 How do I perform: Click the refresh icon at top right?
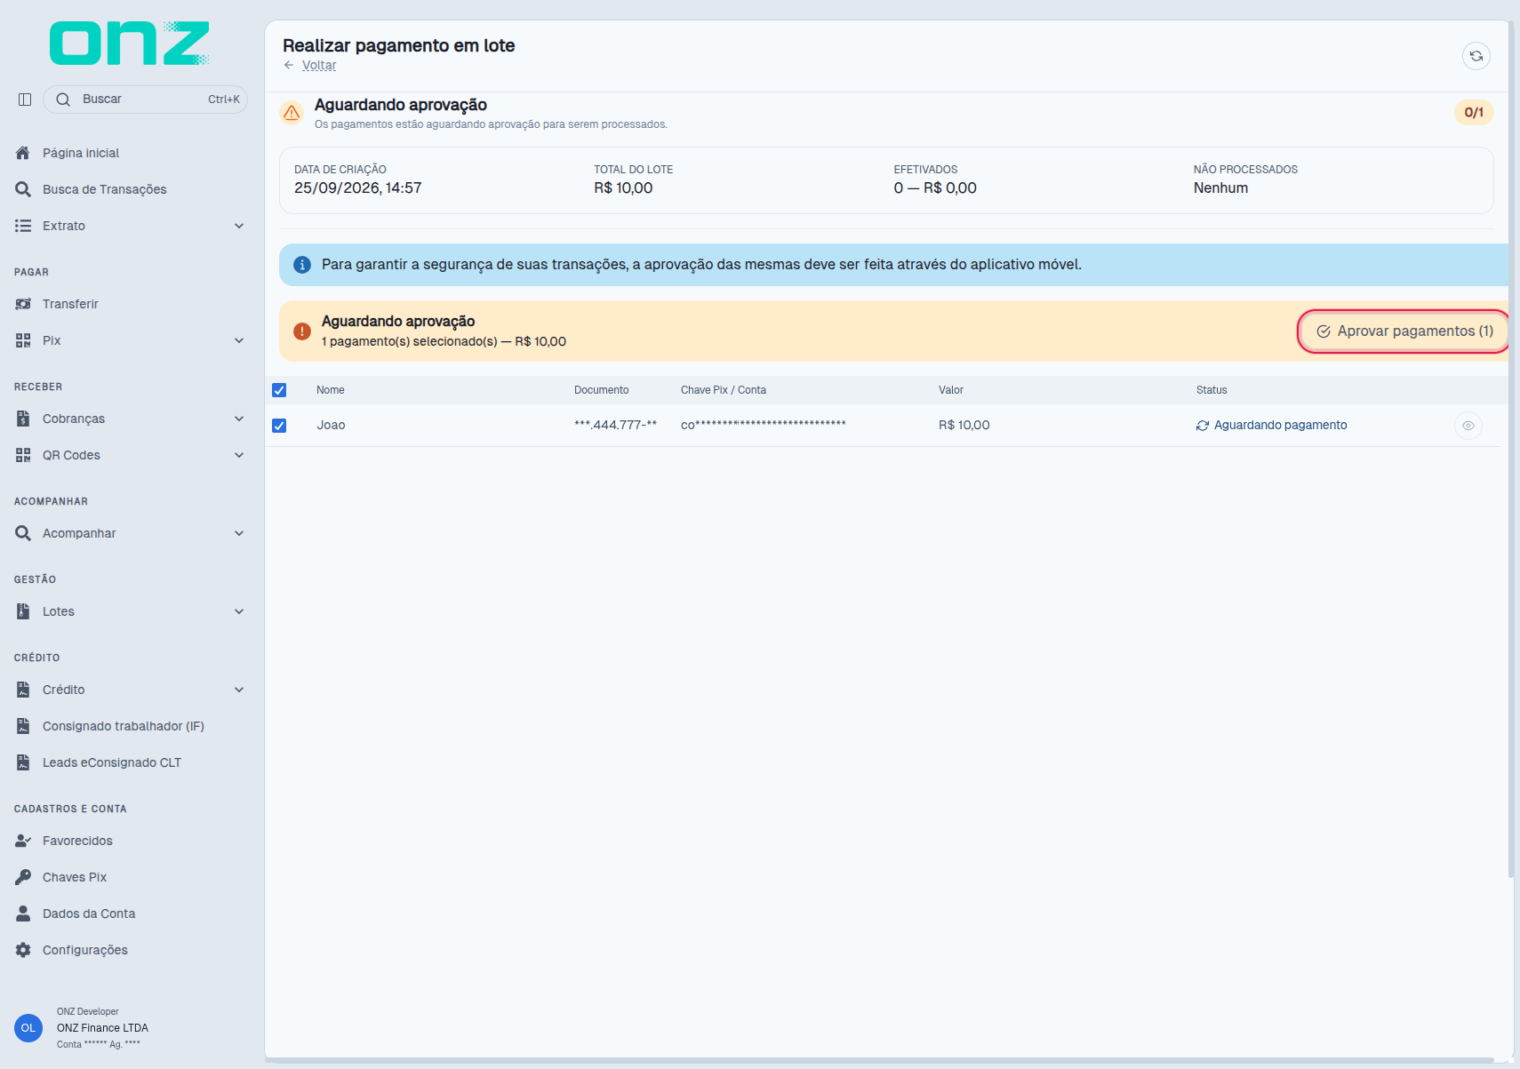coord(1476,56)
